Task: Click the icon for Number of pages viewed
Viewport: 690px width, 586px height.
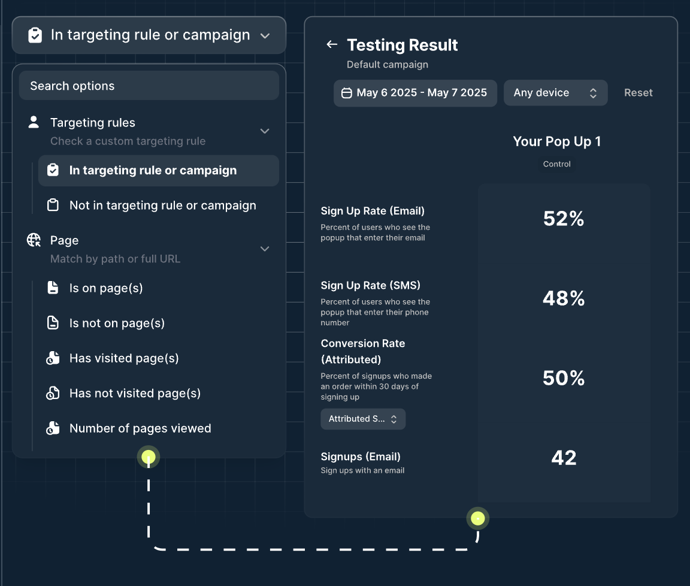Action: [53, 428]
